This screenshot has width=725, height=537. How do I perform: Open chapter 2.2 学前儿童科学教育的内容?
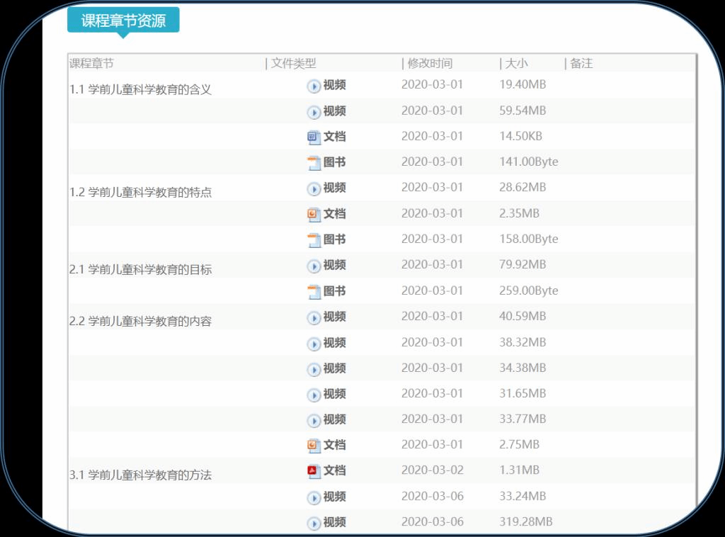coord(140,322)
